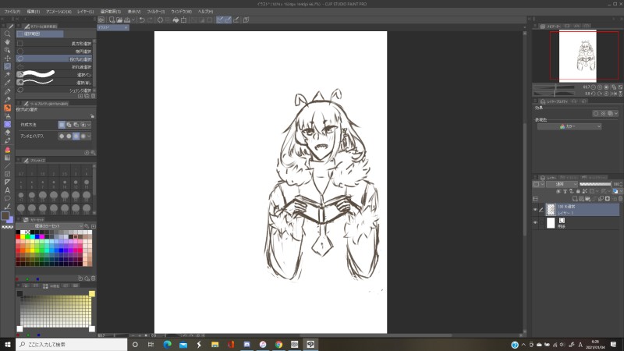Click Save icon in command bar
The width and height of the screenshot is (624, 351).
(x=127, y=19)
